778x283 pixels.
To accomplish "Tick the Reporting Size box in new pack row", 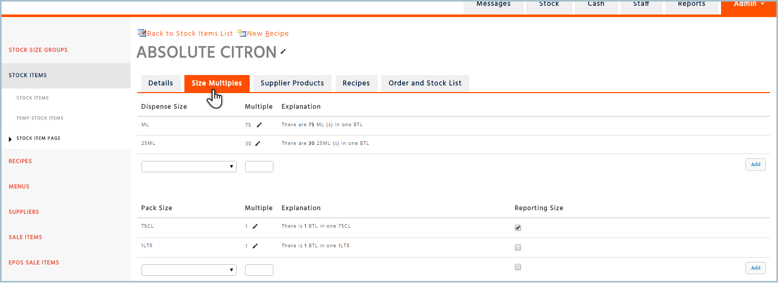I will click(518, 267).
